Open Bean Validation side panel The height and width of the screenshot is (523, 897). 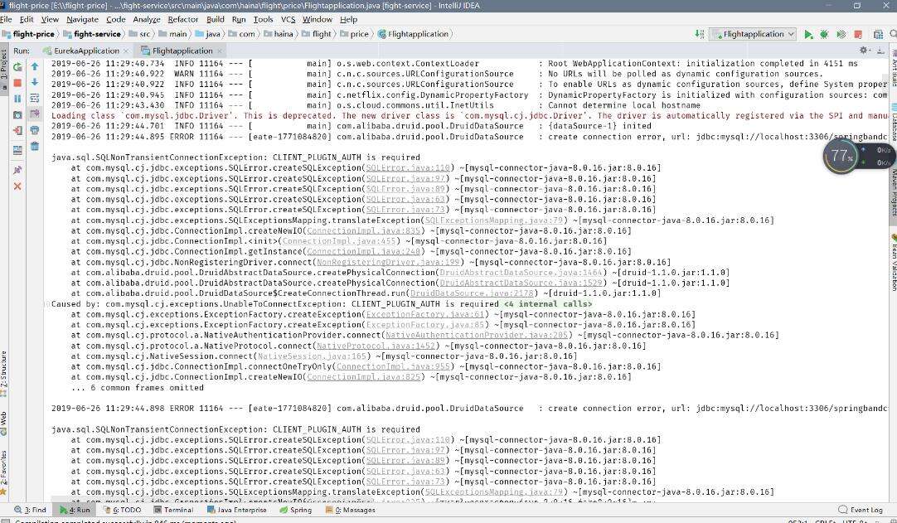coord(892,262)
